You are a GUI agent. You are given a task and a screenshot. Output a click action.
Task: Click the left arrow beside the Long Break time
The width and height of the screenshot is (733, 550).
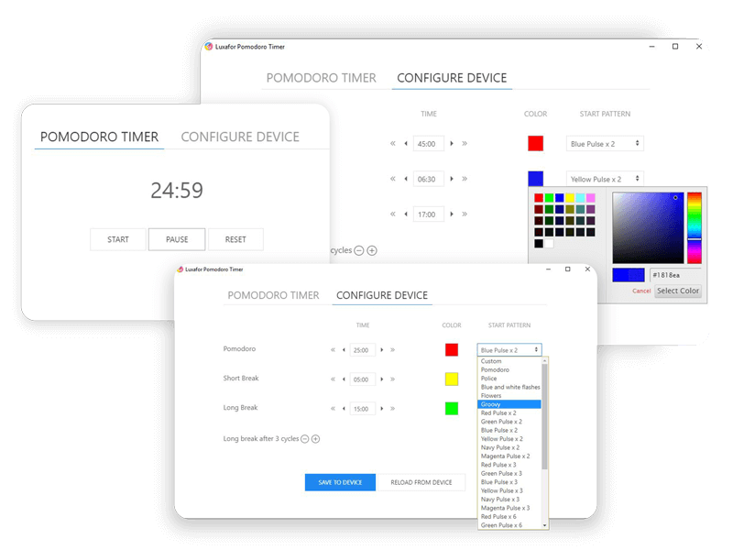pos(342,408)
